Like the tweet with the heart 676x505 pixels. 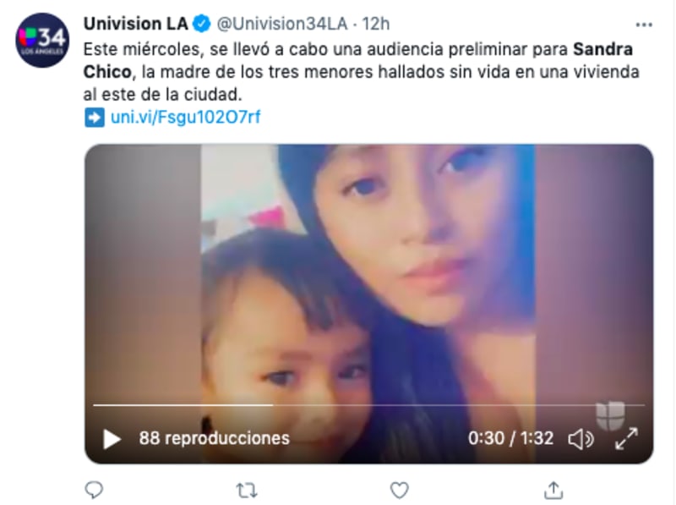click(399, 491)
